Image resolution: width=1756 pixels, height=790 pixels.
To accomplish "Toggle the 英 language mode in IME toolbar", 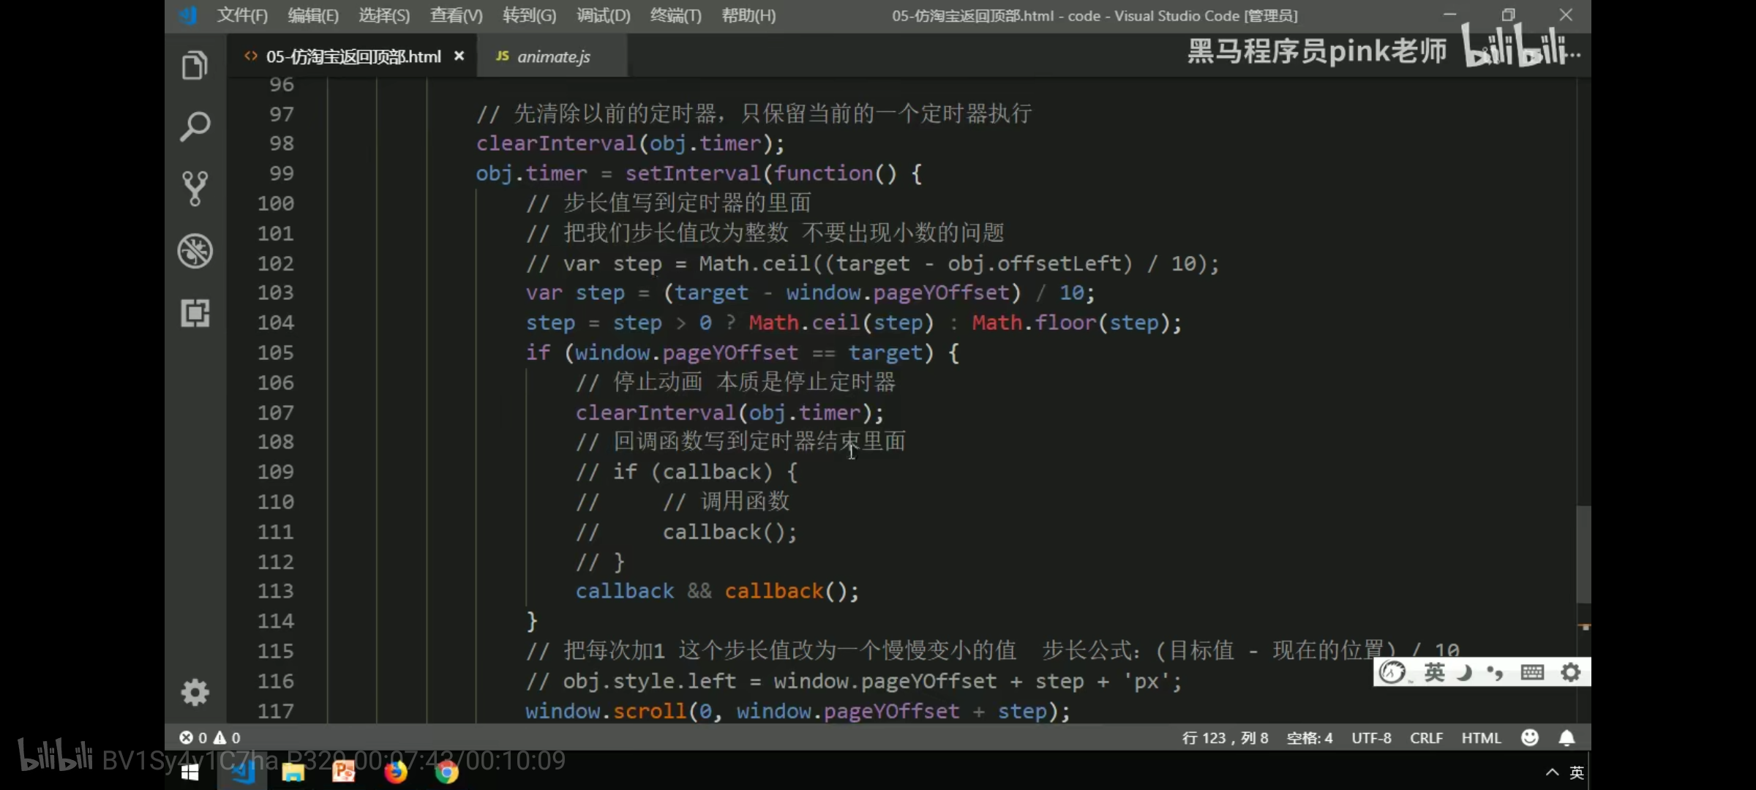I will (1434, 671).
